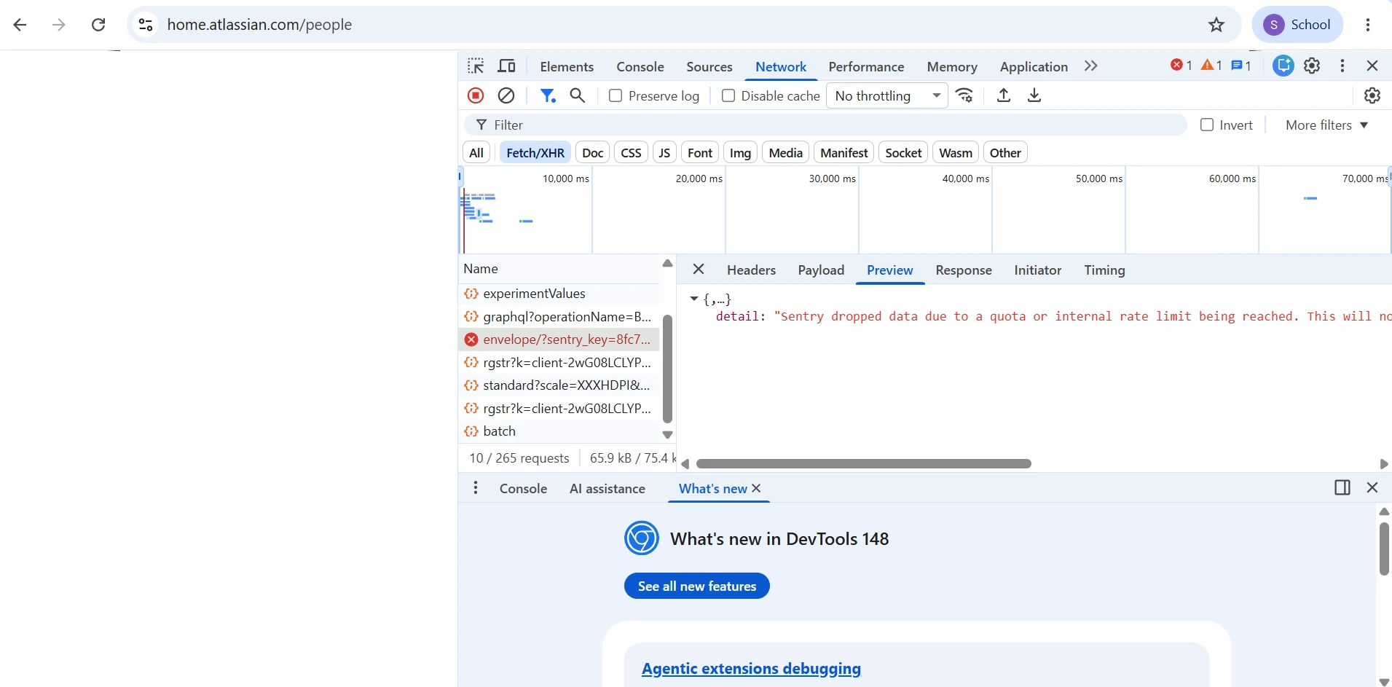Toggle the device toolbar icon
The height and width of the screenshot is (687, 1392).
pyautogui.click(x=506, y=66)
